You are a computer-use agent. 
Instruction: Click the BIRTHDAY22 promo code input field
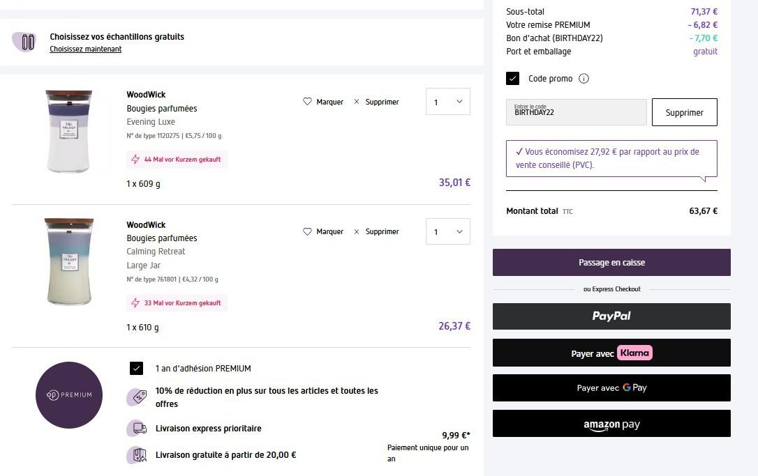pyautogui.click(x=576, y=112)
